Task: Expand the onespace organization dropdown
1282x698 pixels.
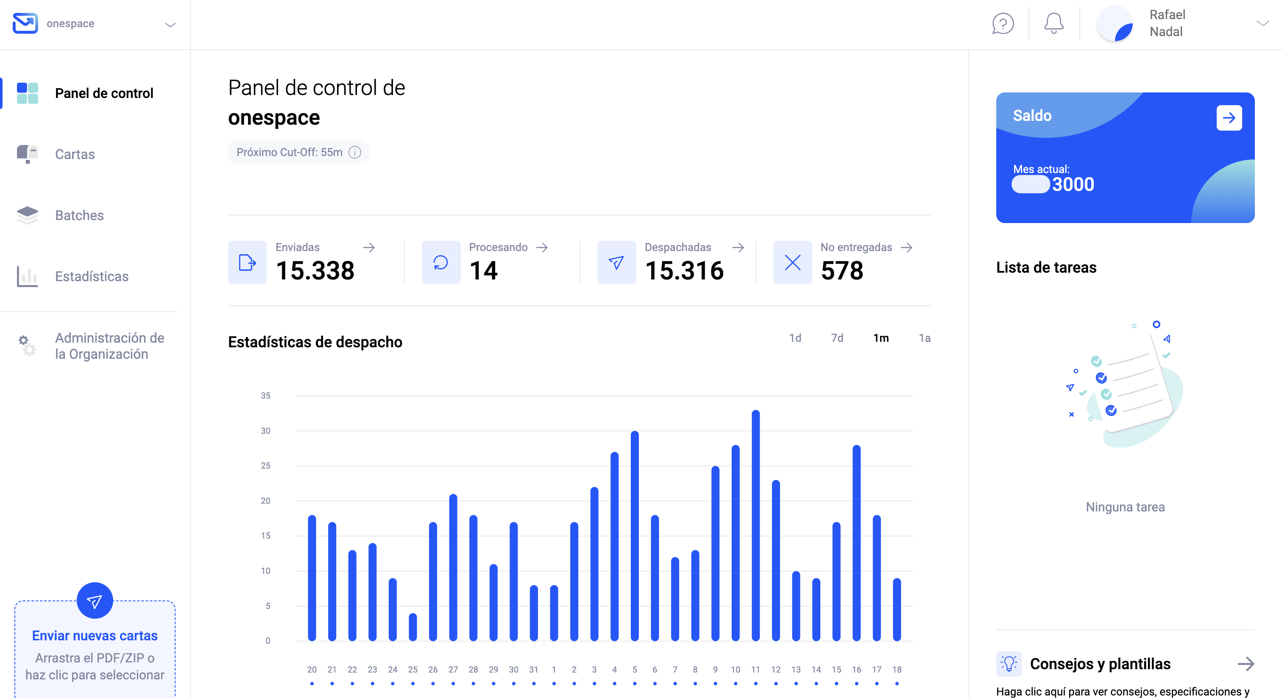Action: (x=170, y=25)
